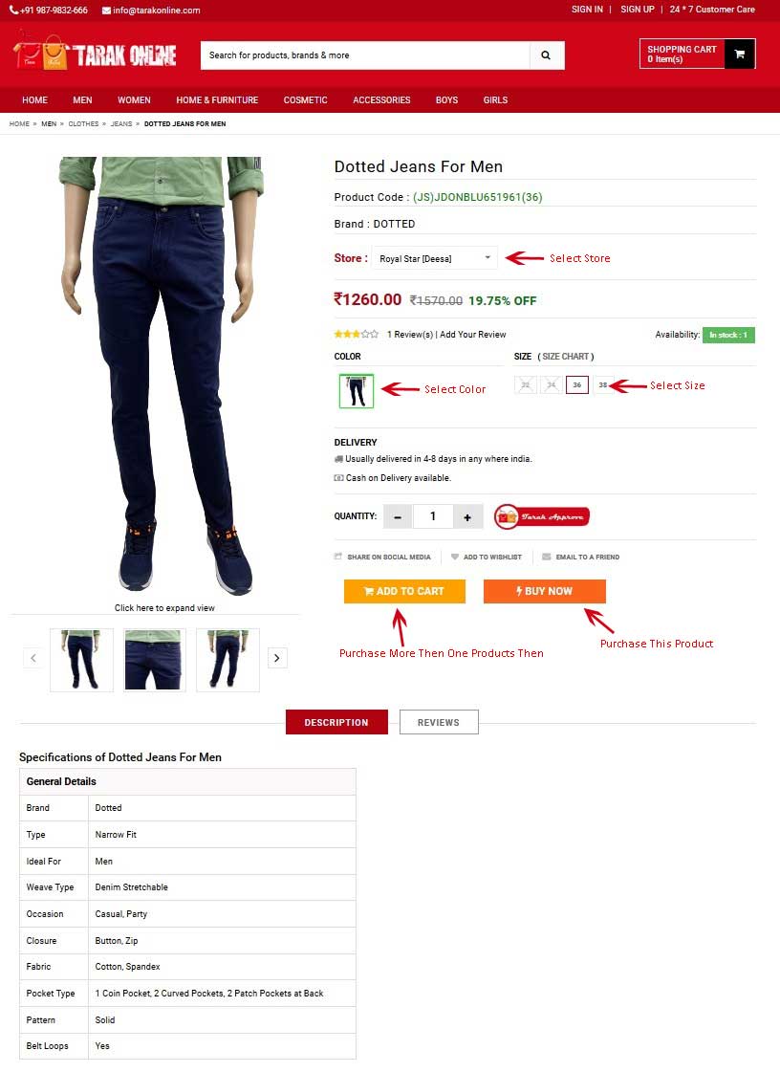Click the Tarak Approve badge

point(541,516)
